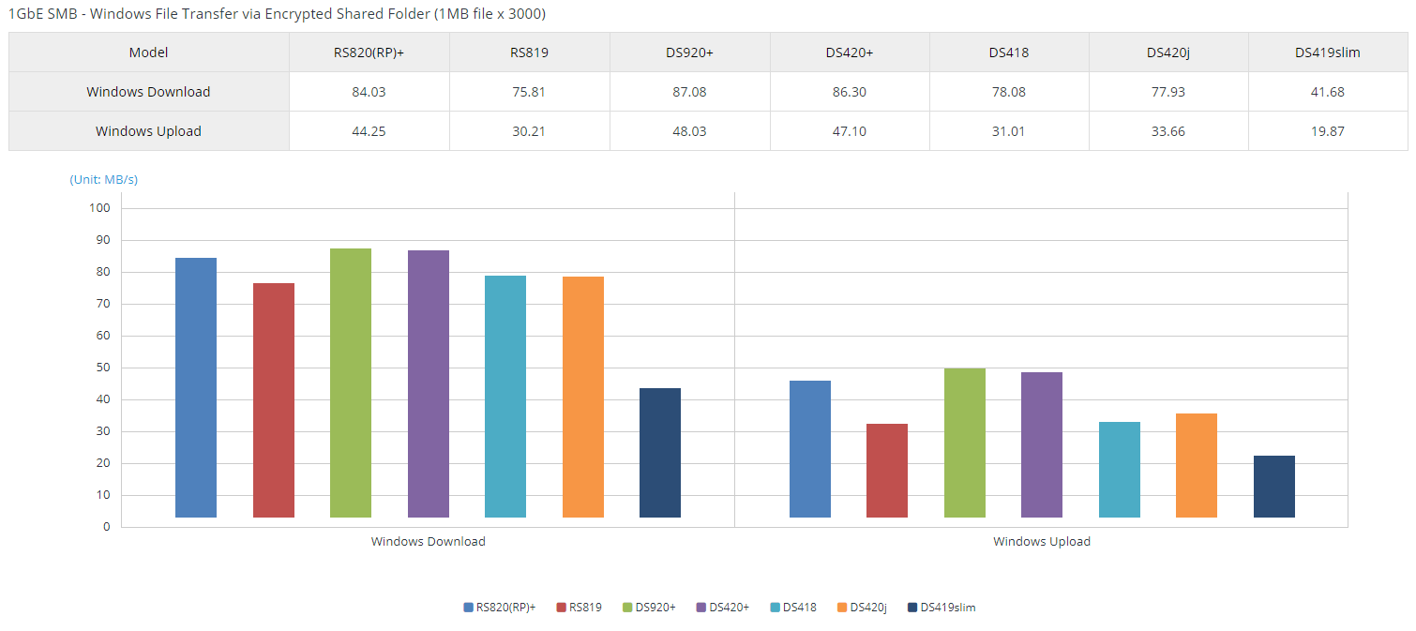1416x631 pixels.
Task: Toggle the DS420j legend entry
Action: pyautogui.click(x=863, y=608)
